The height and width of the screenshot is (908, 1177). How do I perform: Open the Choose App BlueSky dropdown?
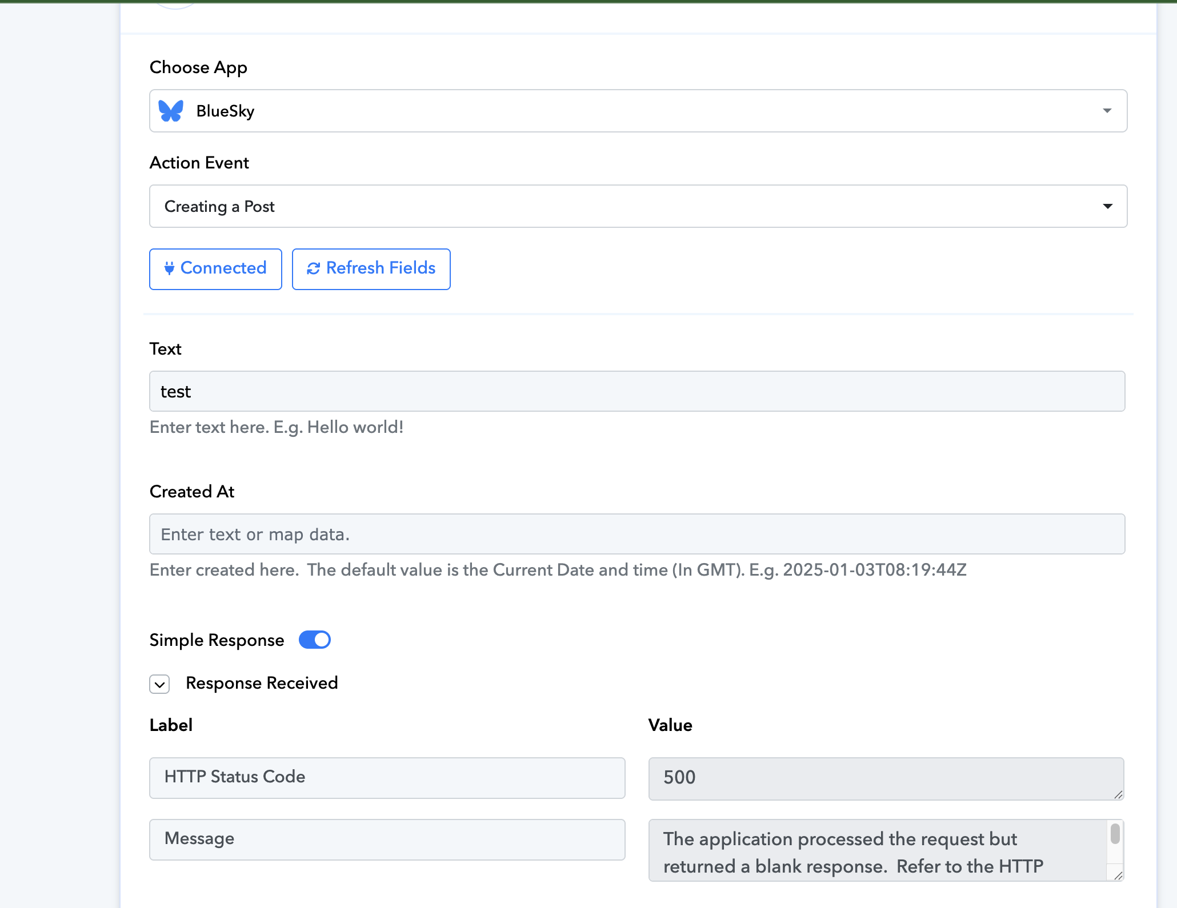pyautogui.click(x=638, y=111)
